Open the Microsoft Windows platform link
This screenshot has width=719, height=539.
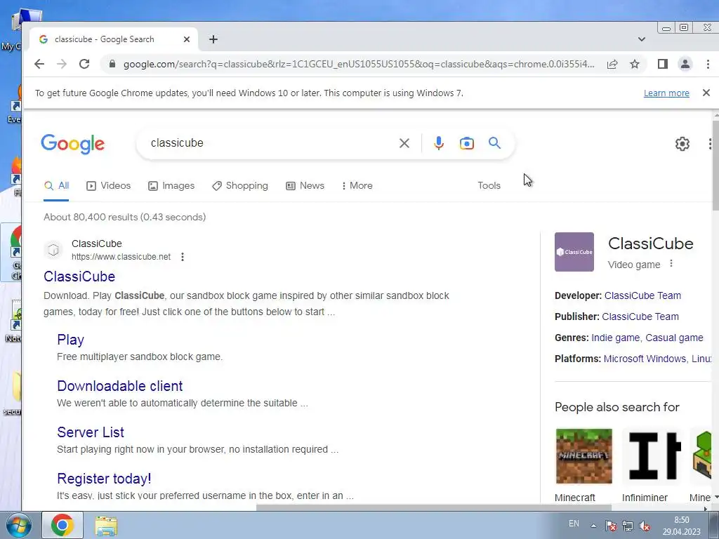coord(645,359)
